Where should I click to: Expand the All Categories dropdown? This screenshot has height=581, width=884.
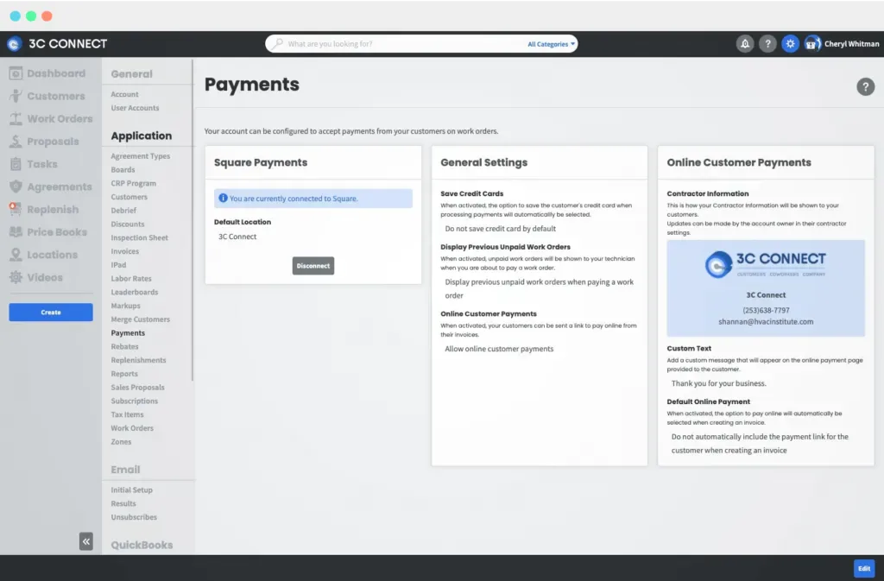552,44
